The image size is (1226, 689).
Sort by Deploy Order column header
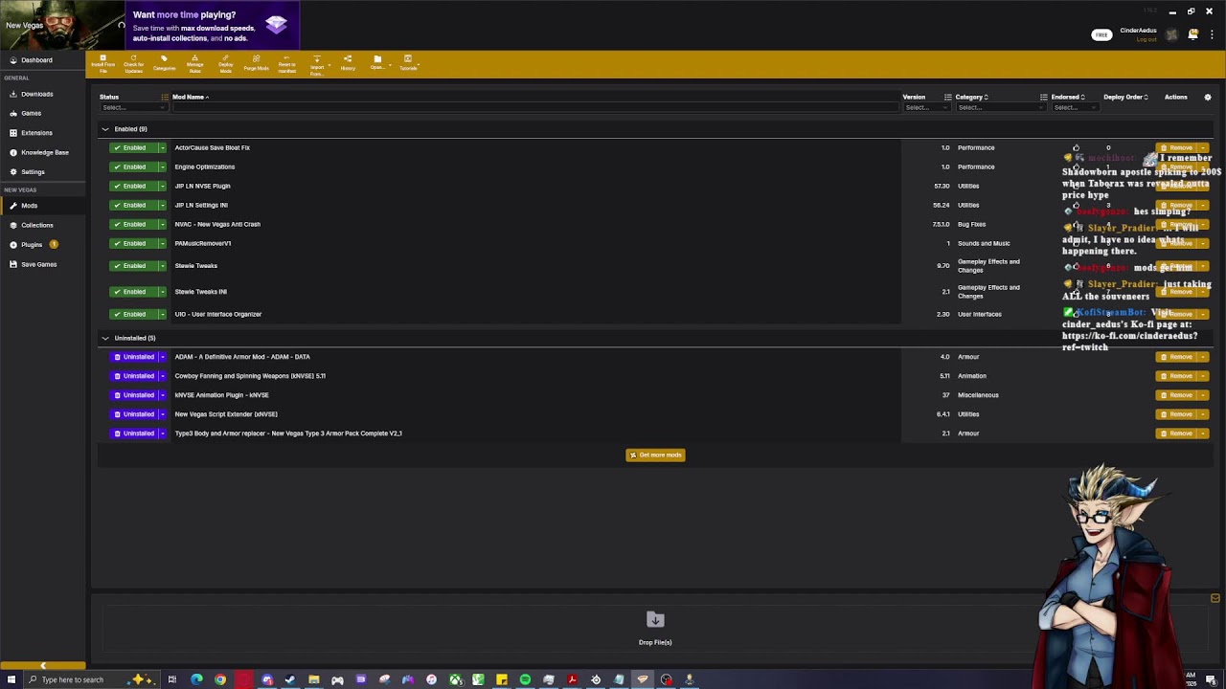pos(1124,97)
